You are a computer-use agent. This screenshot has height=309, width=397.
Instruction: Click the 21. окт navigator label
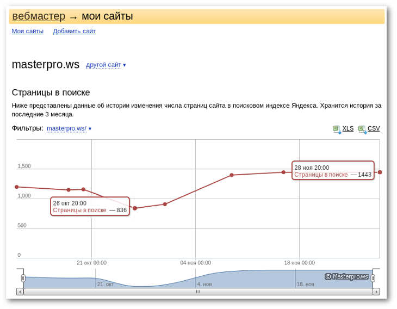[106, 284]
